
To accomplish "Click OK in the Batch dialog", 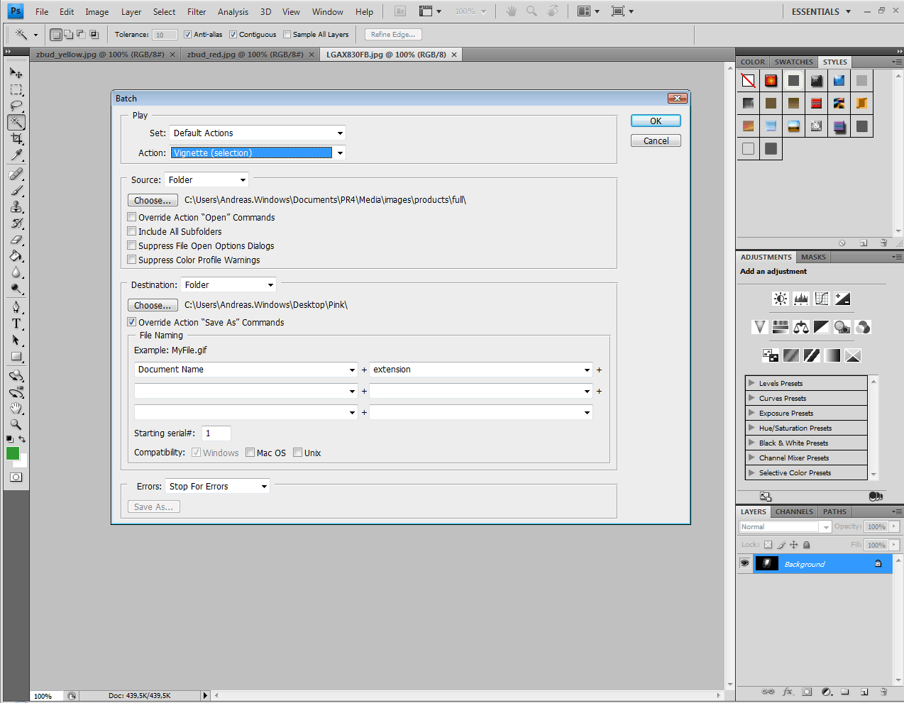I will pyautogui.click(x=656, y=121).
